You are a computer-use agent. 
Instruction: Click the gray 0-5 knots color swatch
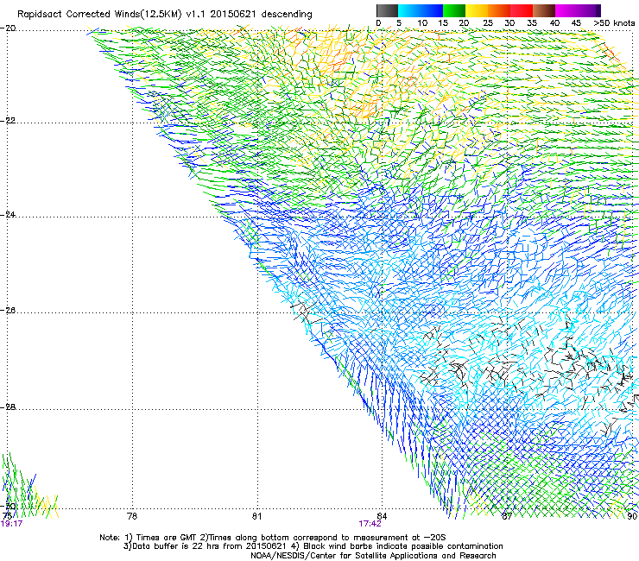[387, 10]
